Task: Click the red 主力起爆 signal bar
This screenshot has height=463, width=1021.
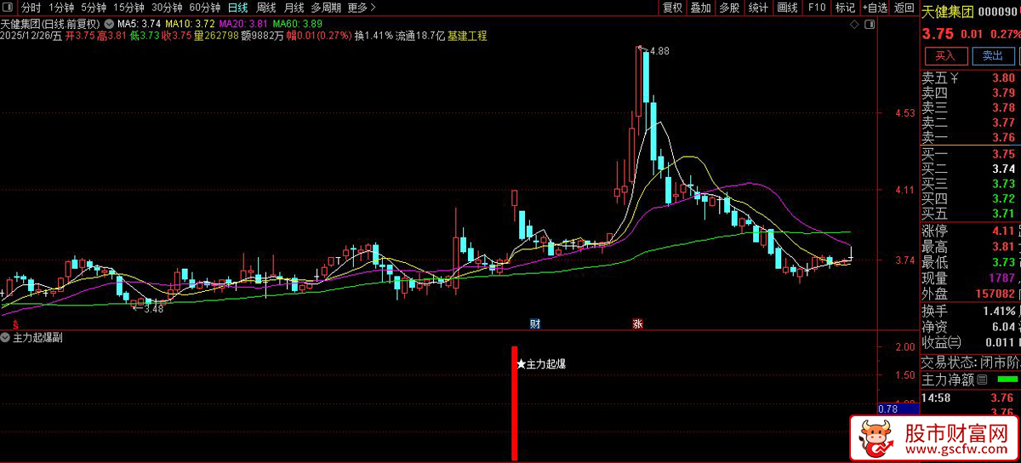Action: tap(514, 403)
